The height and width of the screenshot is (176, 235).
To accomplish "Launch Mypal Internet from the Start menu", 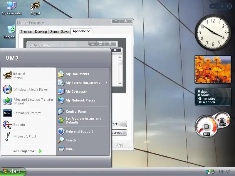I will [28, 75].
